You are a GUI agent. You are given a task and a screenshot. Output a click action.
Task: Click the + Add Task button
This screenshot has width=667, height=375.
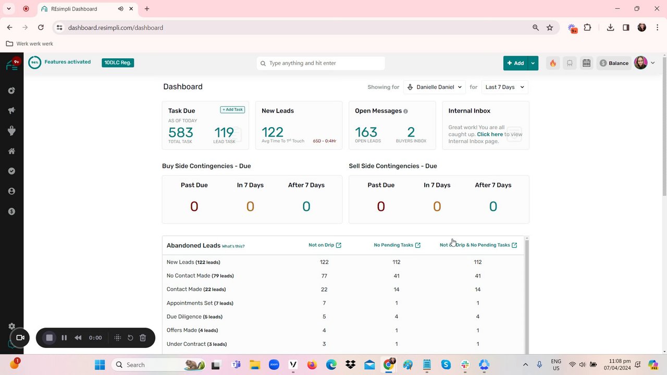232,109
